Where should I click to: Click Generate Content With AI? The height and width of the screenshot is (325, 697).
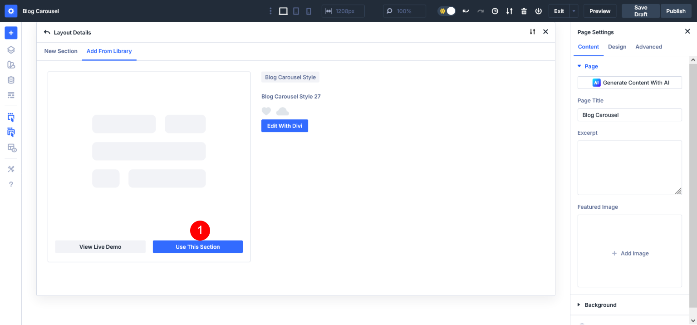(x=630, y=83)
